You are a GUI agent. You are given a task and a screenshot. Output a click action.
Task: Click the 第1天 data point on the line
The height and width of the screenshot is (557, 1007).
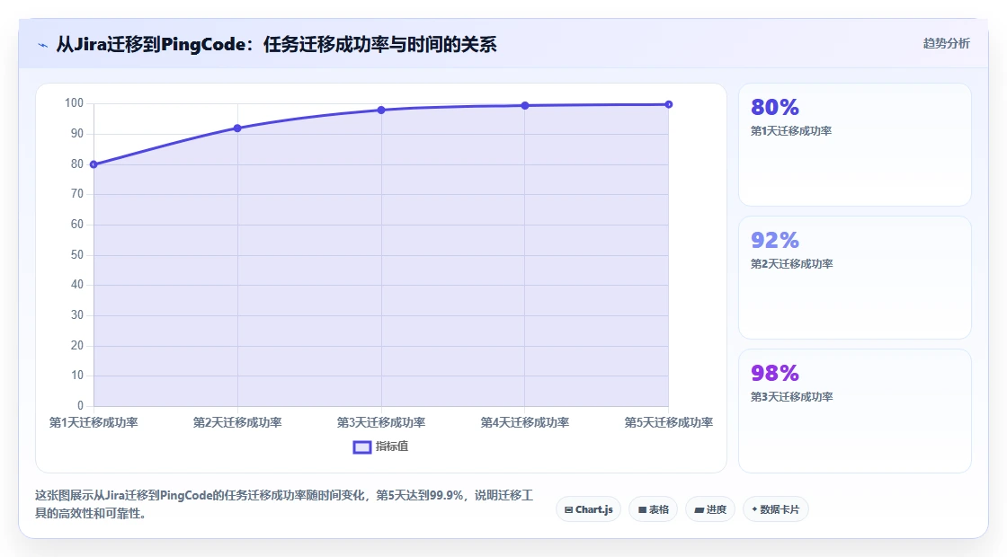tap(94, 164)
